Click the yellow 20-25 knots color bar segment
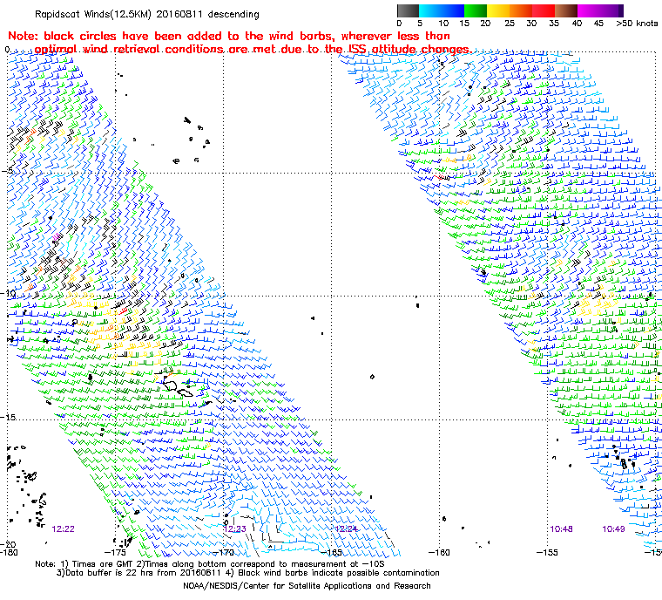Image resolution: width=662 pixels, height=600 pixels. (498, 10)
